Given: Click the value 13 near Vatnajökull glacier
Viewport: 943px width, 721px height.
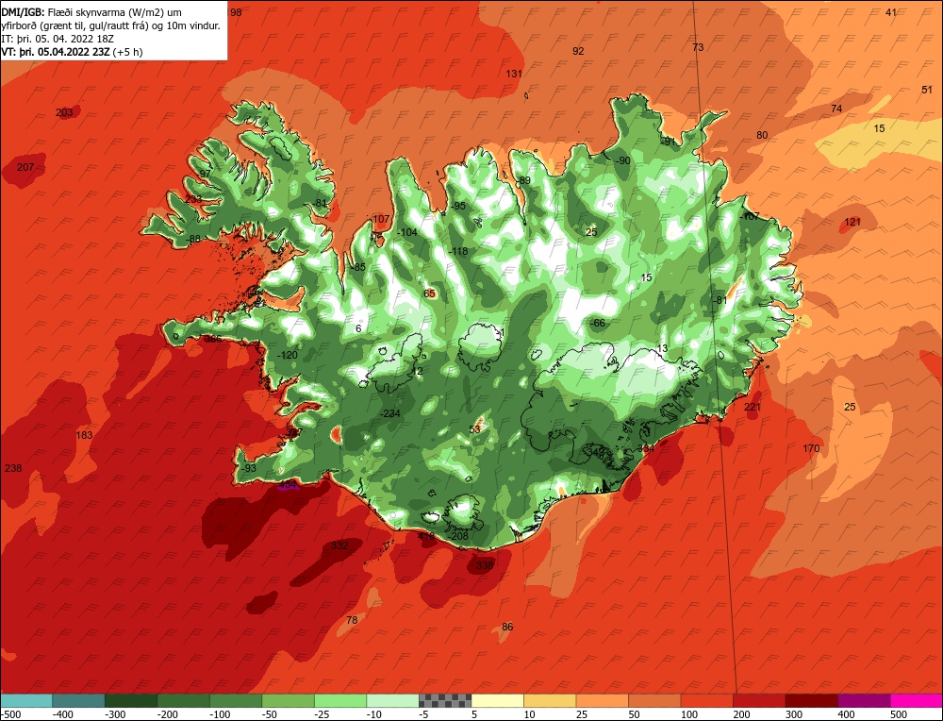Looking at the screenshot, I should click(x=662, y=348).
